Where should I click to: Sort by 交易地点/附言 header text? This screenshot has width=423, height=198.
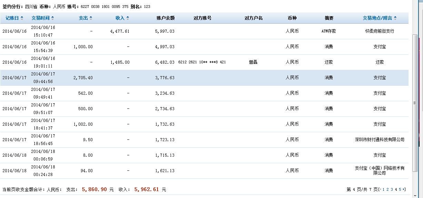point(377,18)
